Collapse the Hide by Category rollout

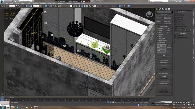click(164, 26)
